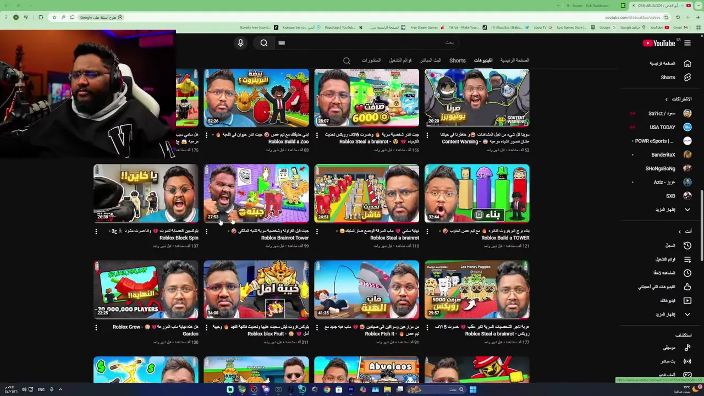
Task: Open the 24:51 Steal a brainrot thumbnail
Action: coord(366,194)
